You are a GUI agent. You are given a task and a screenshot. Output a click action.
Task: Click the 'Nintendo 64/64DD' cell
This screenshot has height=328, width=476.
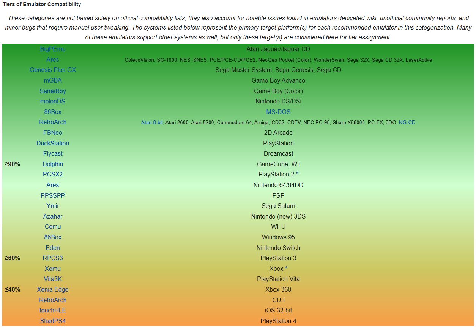click(278, 185)
